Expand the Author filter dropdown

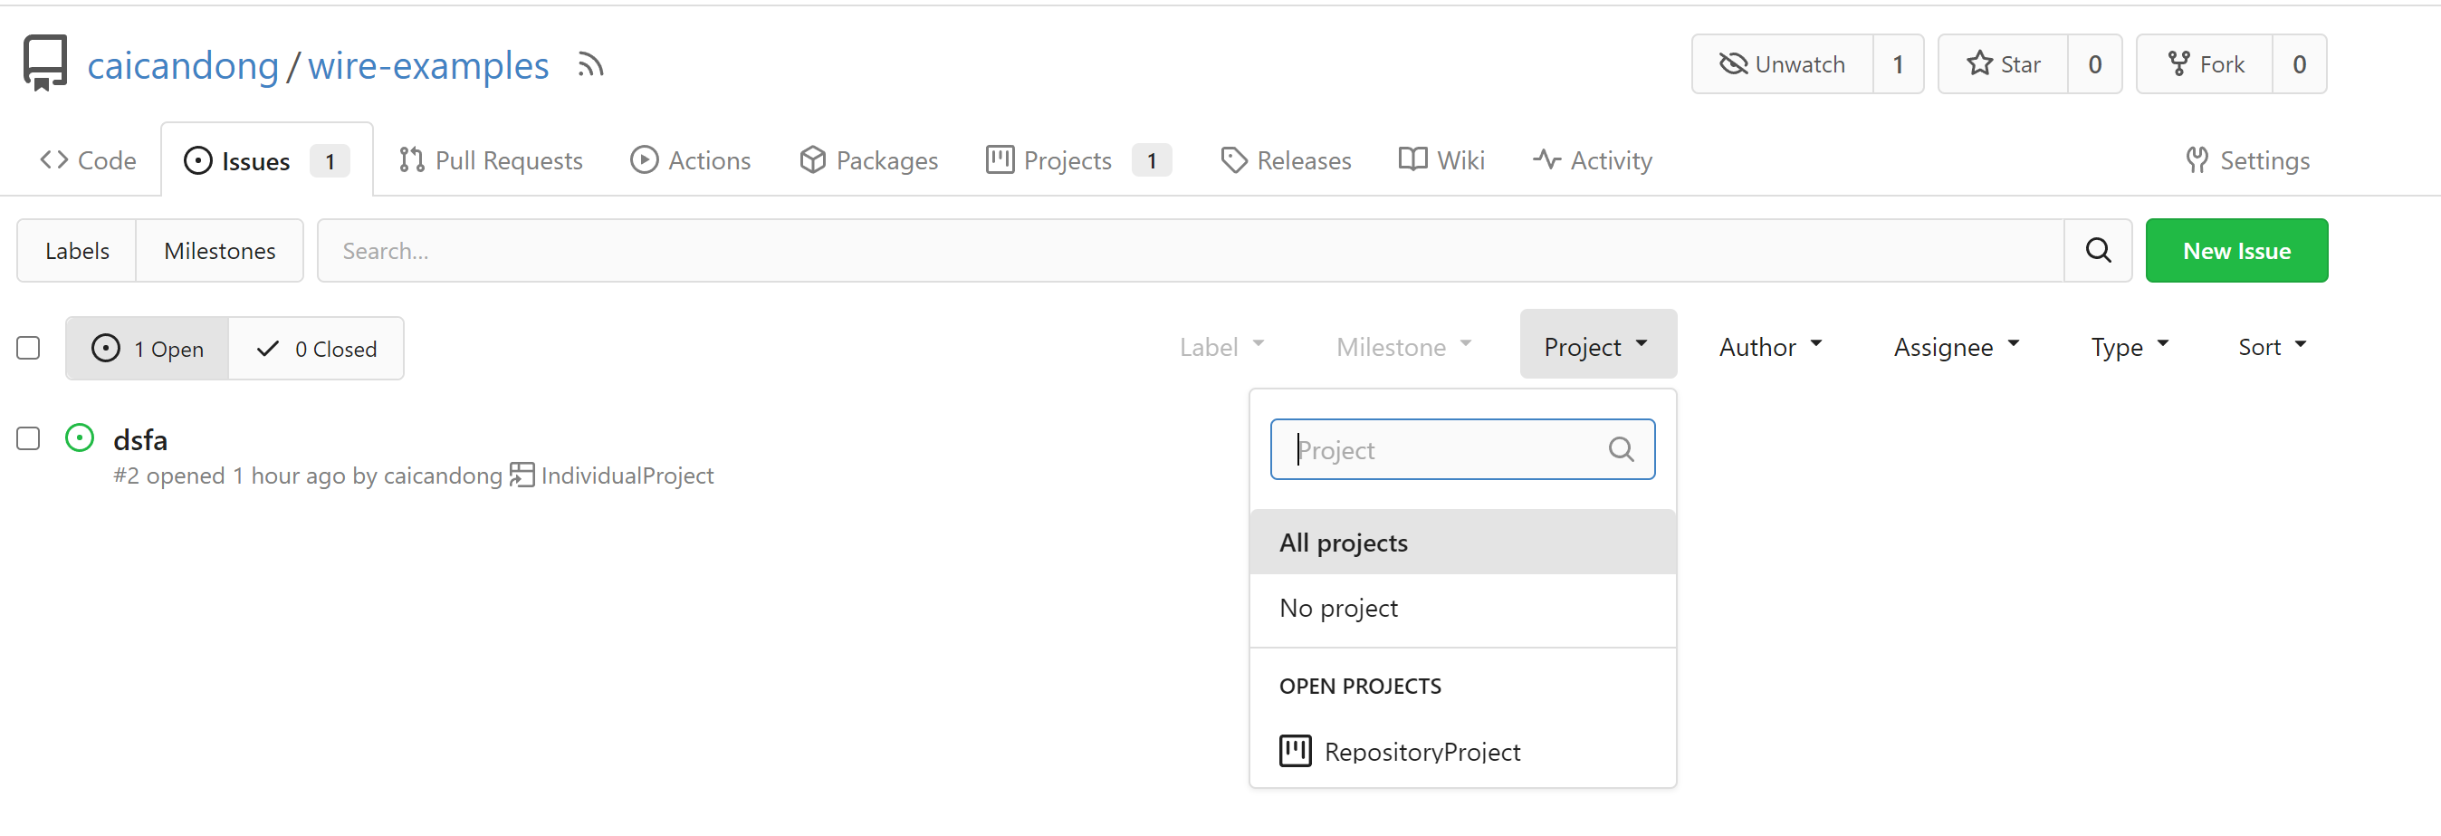point(1769,347)
